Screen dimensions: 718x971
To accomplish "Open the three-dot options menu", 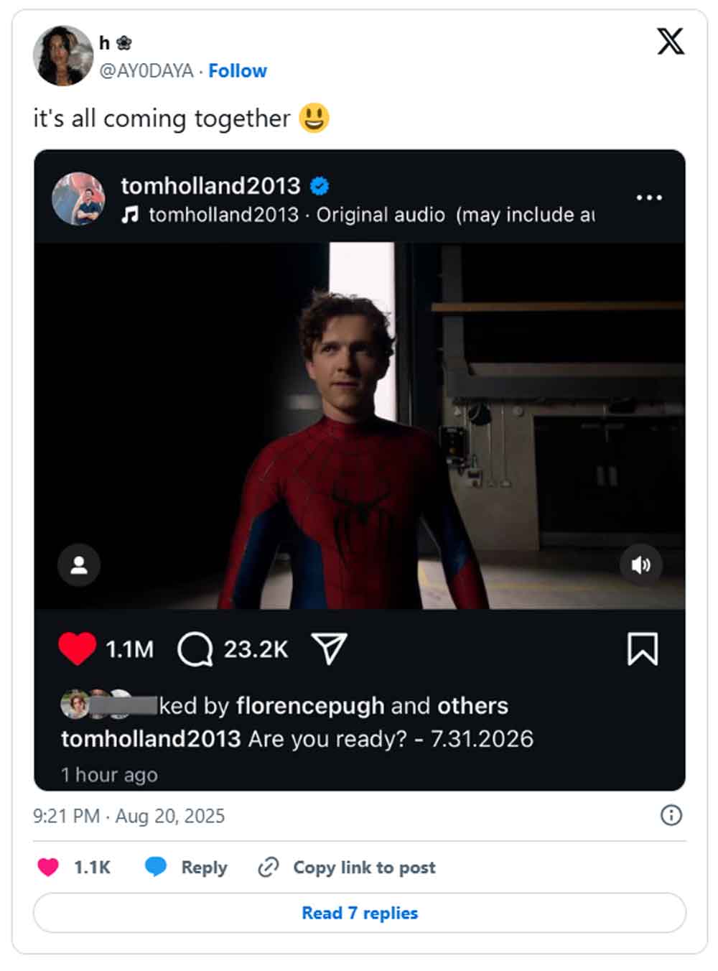I will (x=648, y=198).
